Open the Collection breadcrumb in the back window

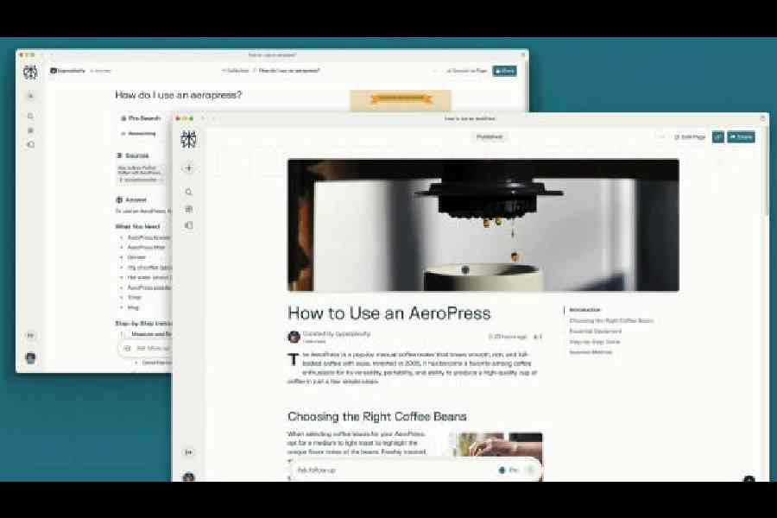236,71
